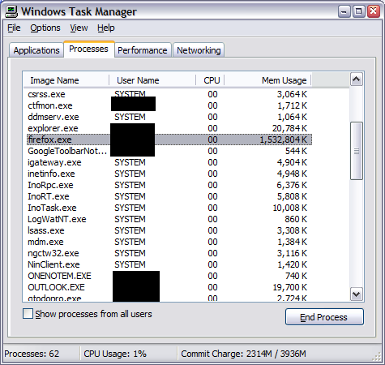Click Processes: 62 in status bar

pyautogui.click(x=32, y=354)
